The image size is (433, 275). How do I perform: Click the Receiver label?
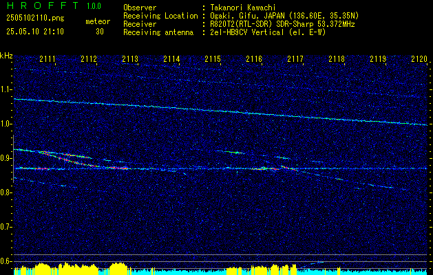pyautogui.click(x=140, y=24)
